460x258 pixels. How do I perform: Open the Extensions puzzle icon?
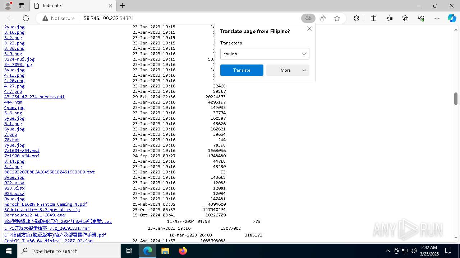(356, 18)
